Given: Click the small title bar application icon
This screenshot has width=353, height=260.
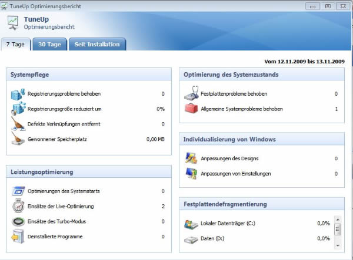Looking at the screenshot, I should coord(4,6).
